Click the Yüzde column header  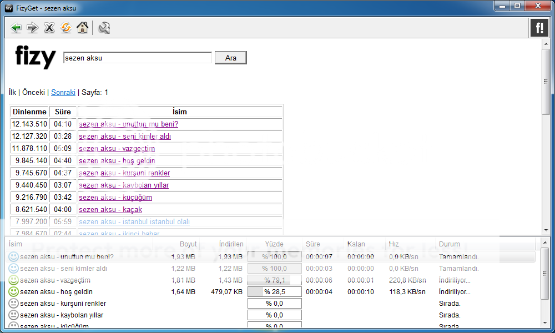coord(274,244)
